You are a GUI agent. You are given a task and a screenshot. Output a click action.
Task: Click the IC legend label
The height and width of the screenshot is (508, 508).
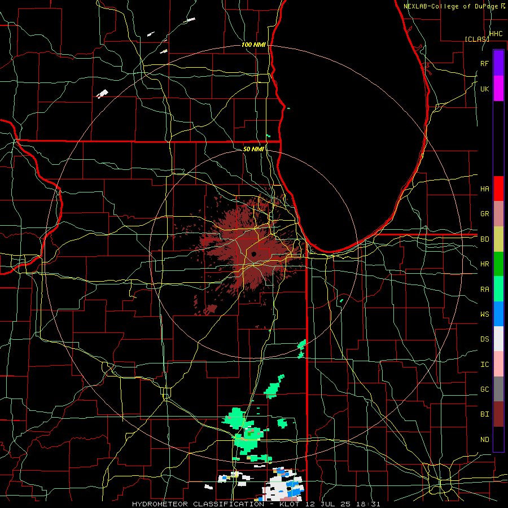[x=484, y=365]
